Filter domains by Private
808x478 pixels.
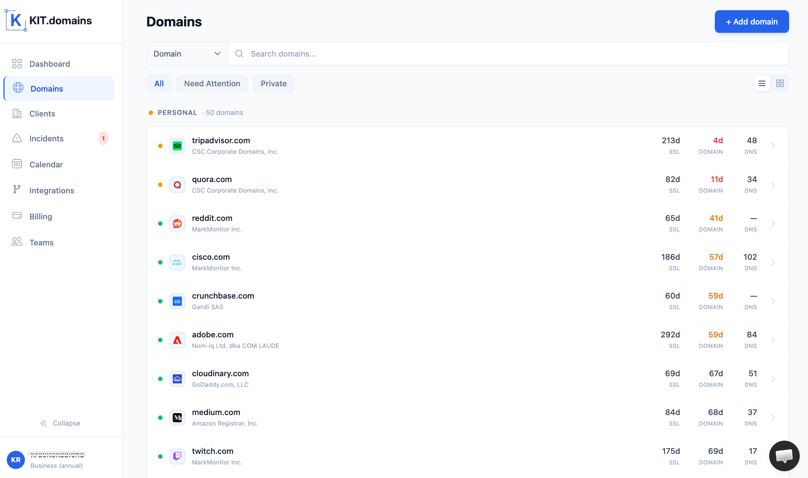coord(273,83)
